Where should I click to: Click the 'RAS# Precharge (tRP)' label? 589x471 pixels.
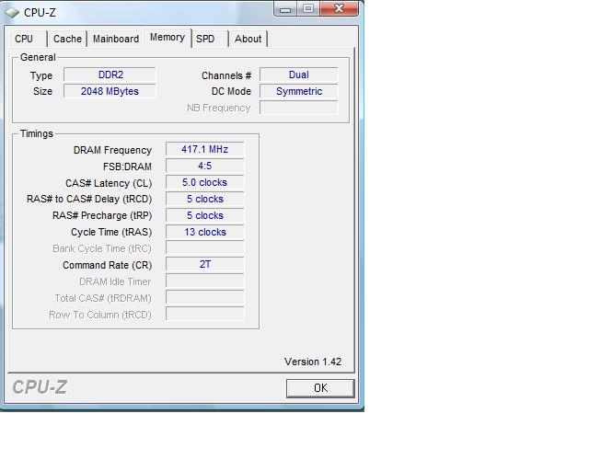pyautogui.click(x=102, y=215)
